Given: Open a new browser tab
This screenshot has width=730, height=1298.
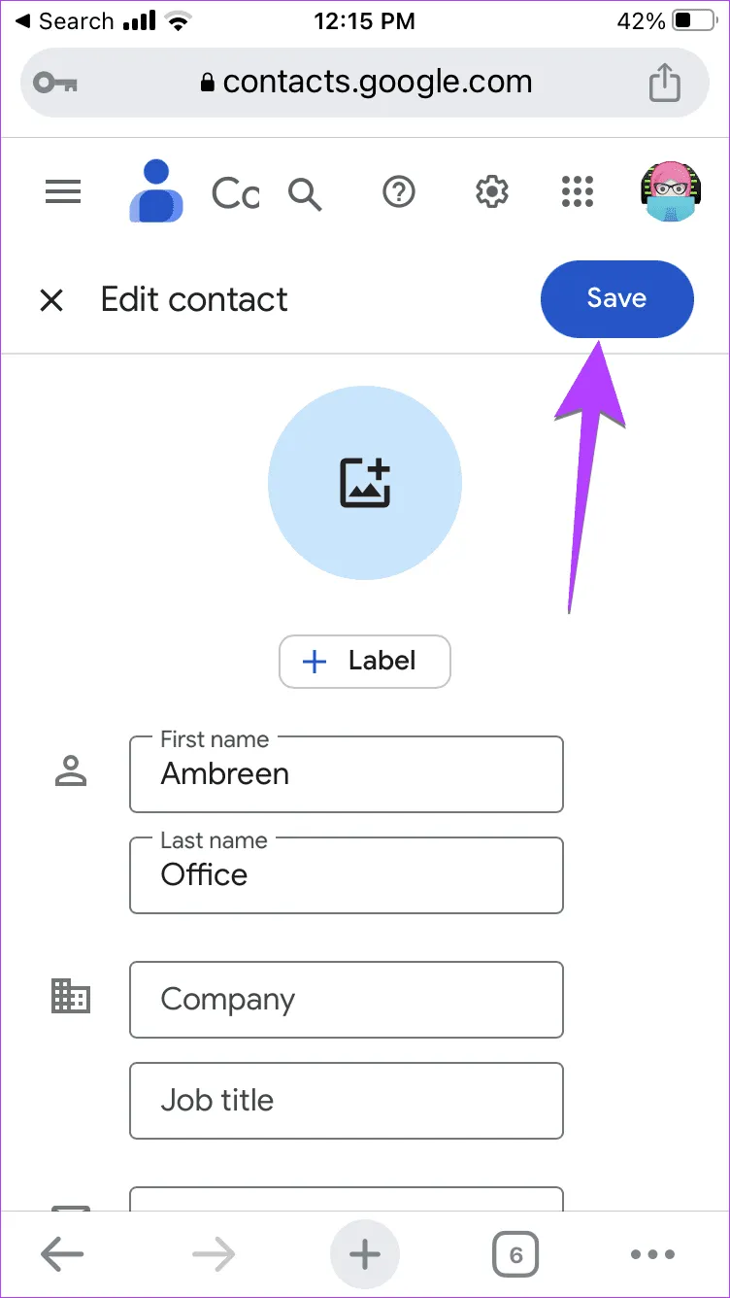Looking at the screenshot, I should click(x=365, y=1255).
